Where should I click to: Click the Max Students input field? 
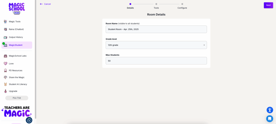156,61
